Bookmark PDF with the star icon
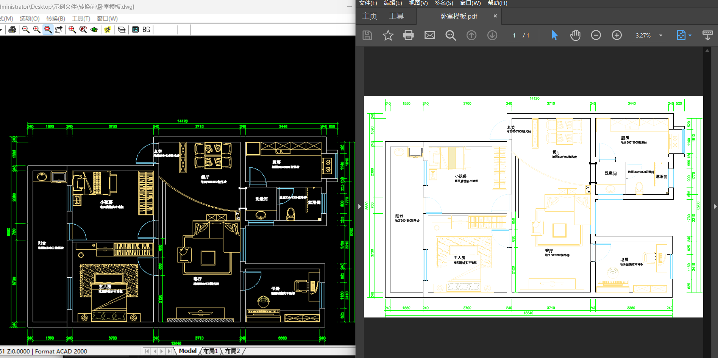The width and height of the screenshot is (718, 358). (x=388, y=36)
